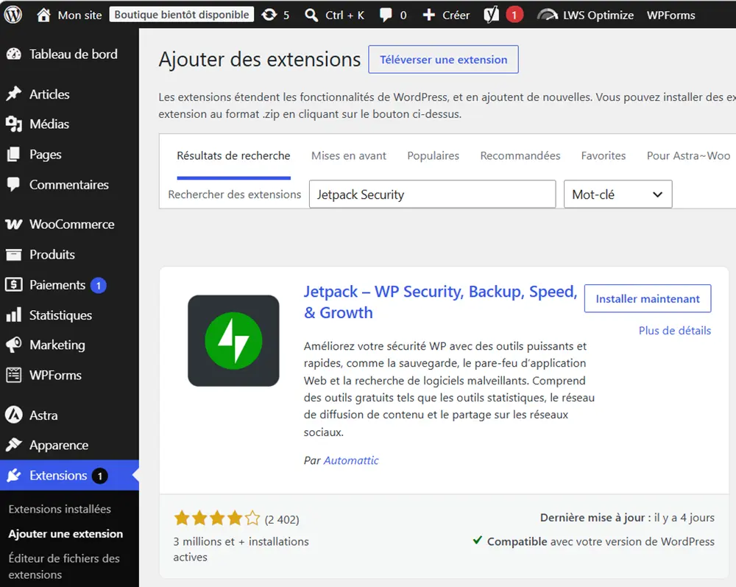Screen dimensions: 736x587
Task: Open LWS Optimize admin bar label
Action: [x=598, y=15]
